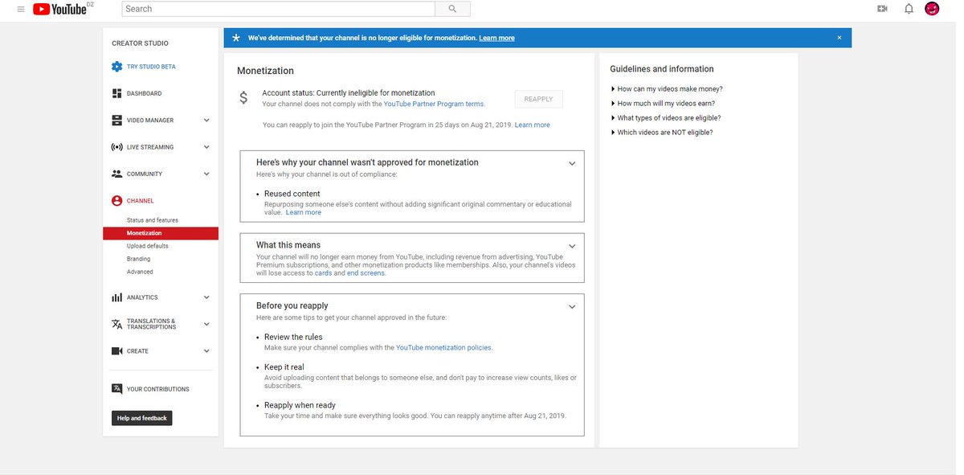The height and width of the screenshot is (475, 964).
Task: Click the Account status text line
Action: tap(349, 93)
